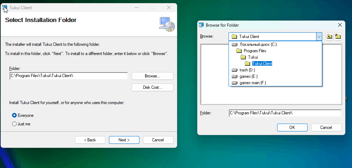The width and height of the screenshot is (352, 168).
Task: Choose Program Files in the dropdown list
Action: (275, 51)
